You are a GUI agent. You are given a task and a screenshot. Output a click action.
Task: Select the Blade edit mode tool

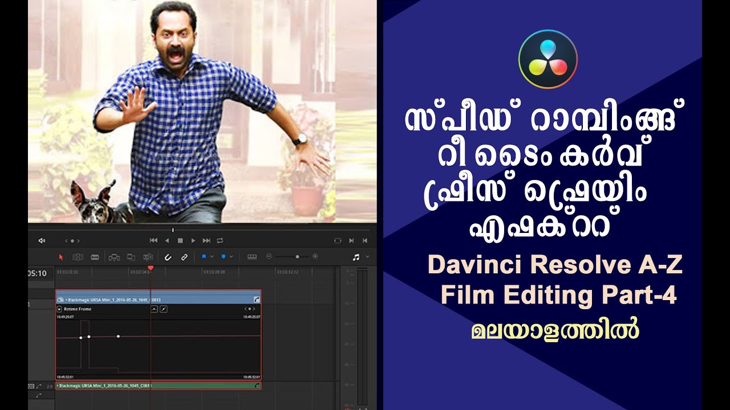(x=95, y=257)
